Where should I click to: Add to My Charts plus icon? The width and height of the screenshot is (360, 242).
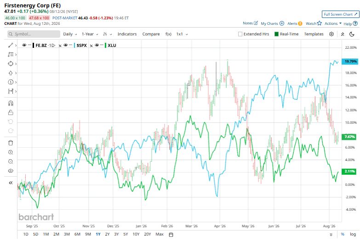pos(282,23)
